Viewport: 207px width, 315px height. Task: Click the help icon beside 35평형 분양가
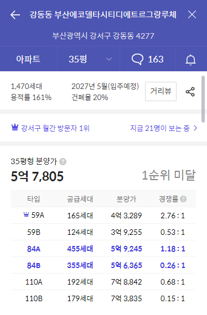click(x=63, y=161)
